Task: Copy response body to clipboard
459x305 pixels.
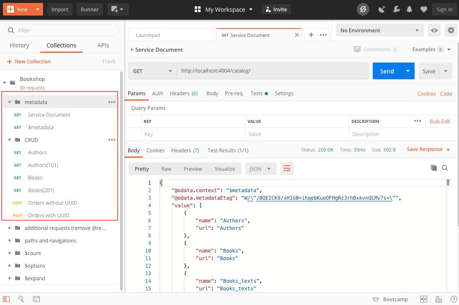Action: 434,168
